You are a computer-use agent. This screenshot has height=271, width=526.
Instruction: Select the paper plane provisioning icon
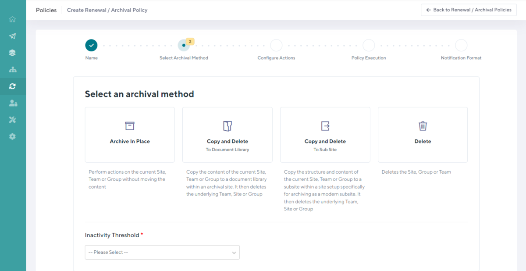click(12, 36)
